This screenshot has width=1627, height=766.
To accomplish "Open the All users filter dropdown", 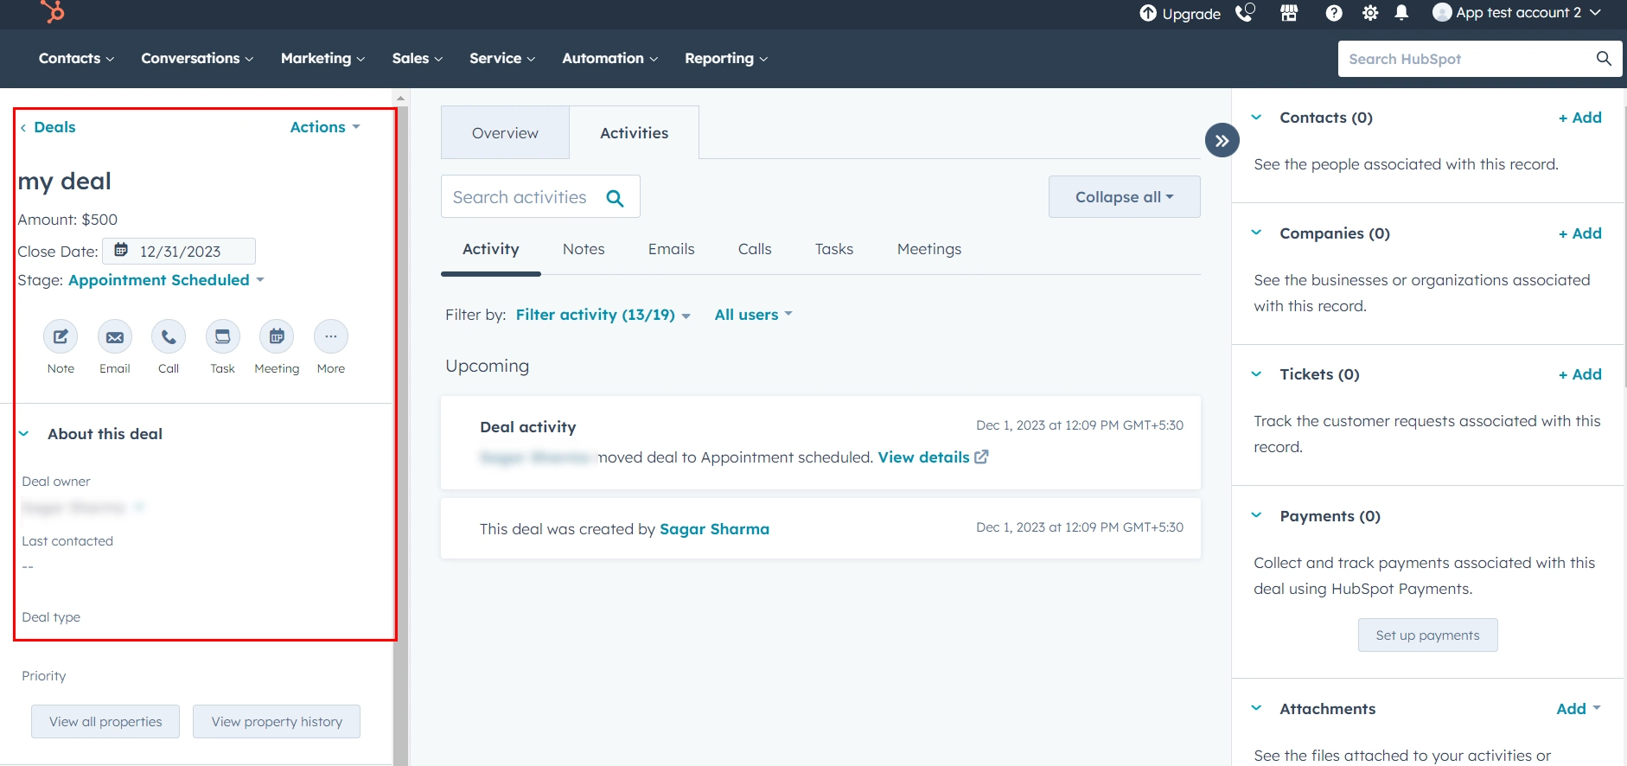I will pyautogui.click(x=754, y=315).
